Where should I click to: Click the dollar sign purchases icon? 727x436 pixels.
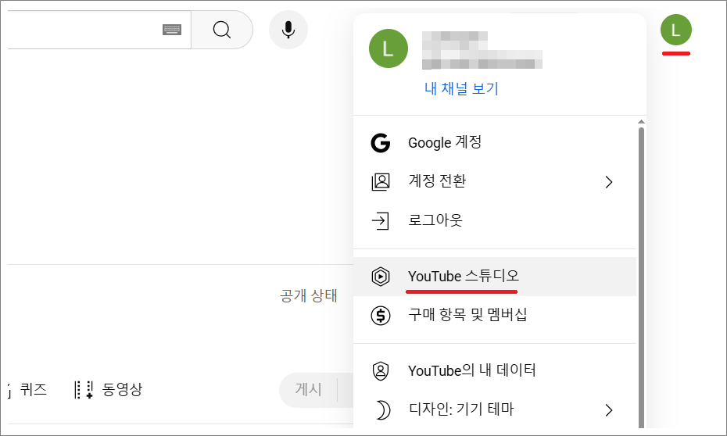coord(381,316)
